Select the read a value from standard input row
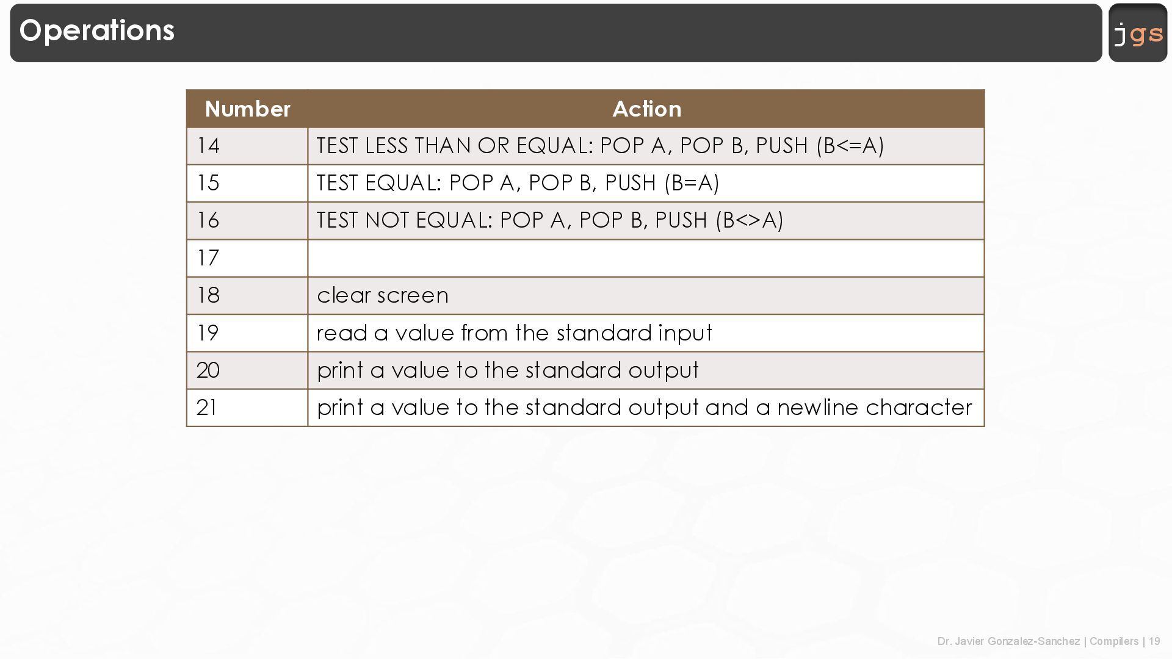Viewport: 1172px width, 659px height. [x=514, y=333]
